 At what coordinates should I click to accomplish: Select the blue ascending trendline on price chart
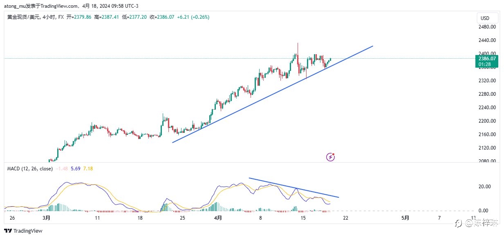coord(273,94)
